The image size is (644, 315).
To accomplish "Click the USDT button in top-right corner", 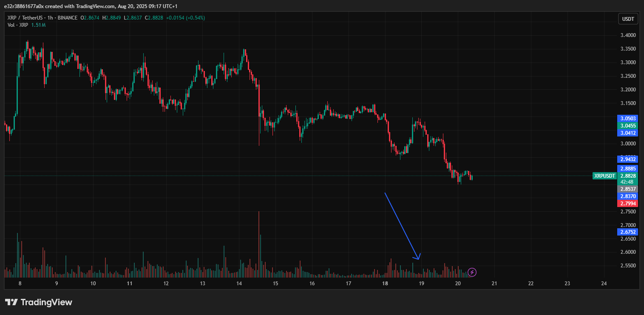I will [x=628, y=19].
